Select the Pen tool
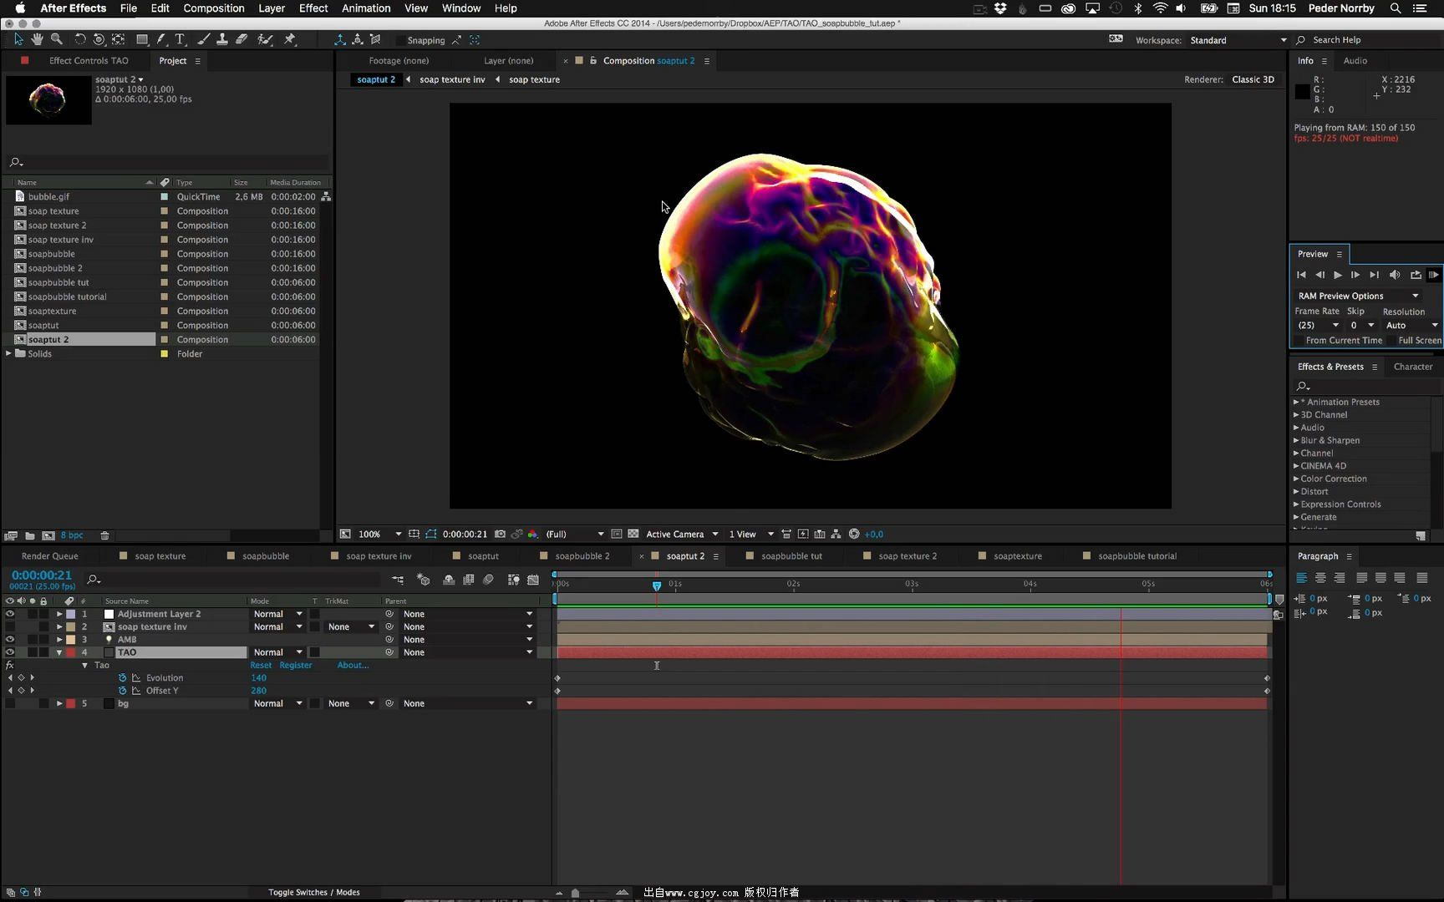The width and height of the screenshot is (1444, 902). click(161, 39)
